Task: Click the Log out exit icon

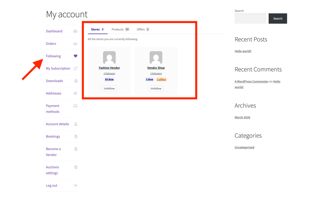Action: pyautogui.click(x=75, y=185)
